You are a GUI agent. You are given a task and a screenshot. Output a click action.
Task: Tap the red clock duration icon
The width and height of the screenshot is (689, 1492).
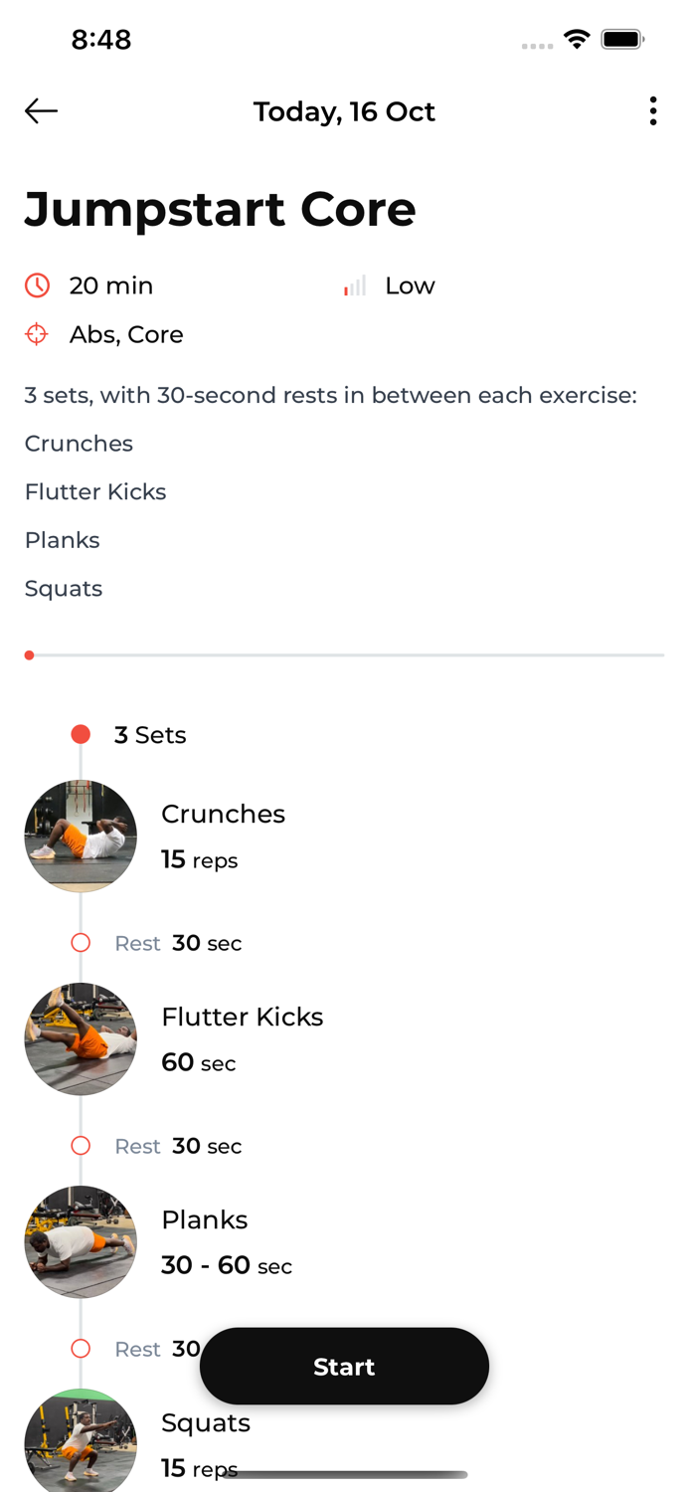click(x=38, y=286)
